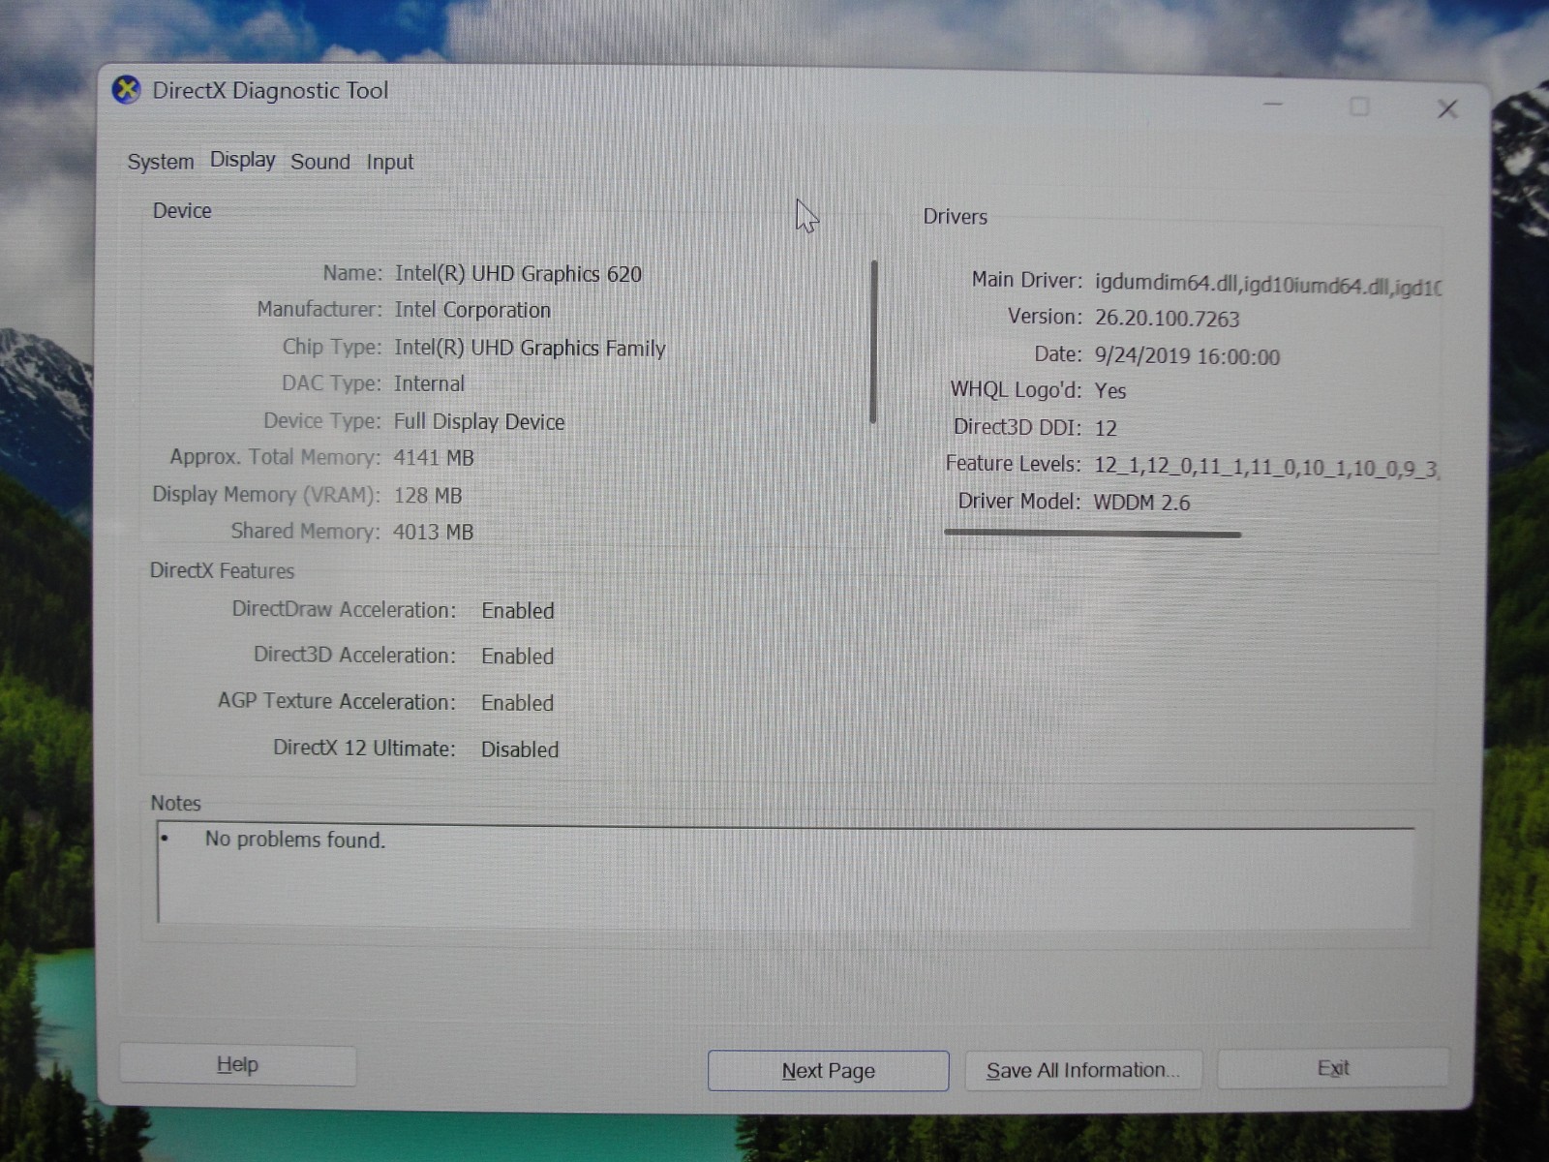Click driver version 26.20.100.7263

(1168, 319)
